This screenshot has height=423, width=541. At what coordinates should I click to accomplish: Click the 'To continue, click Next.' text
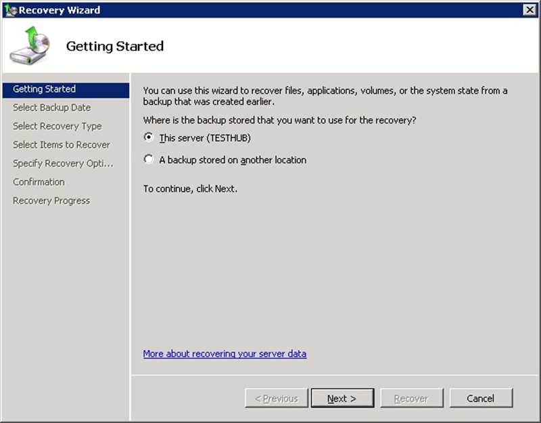pyautogui.click(x=190, y=189)
